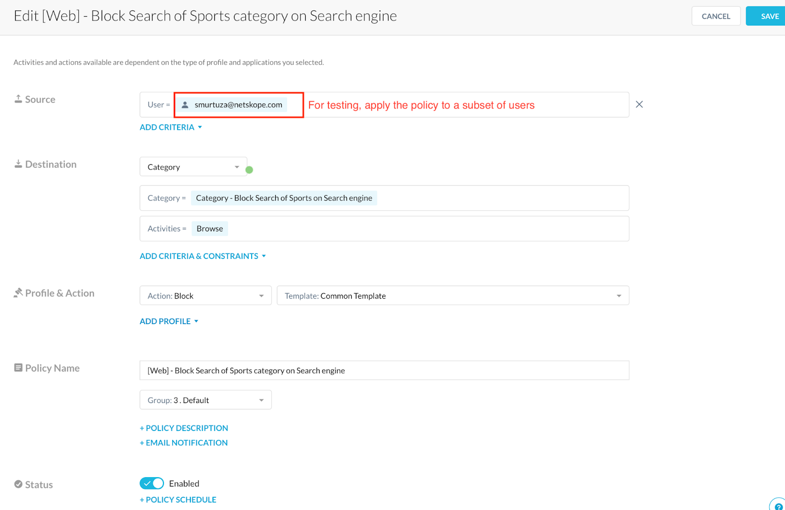
Task: Click the Enabled status label
Action: [x=184, y=484]
